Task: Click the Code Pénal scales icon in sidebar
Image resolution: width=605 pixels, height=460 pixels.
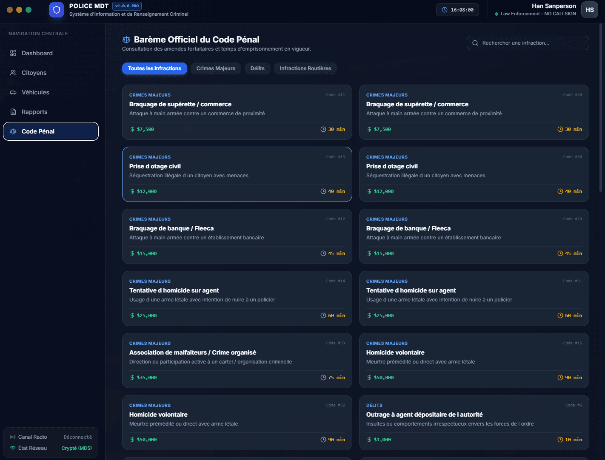Action: [x=13, y=131]
